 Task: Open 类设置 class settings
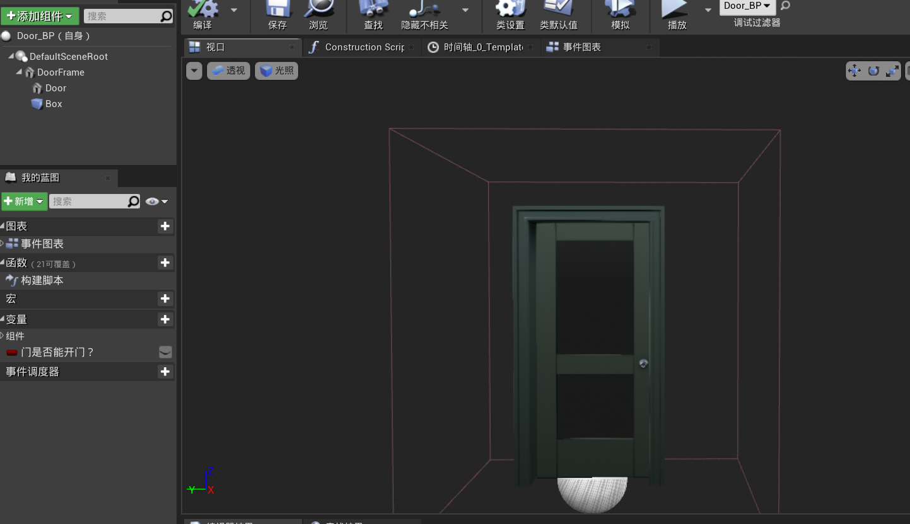pyautogui.click(x=510, y=15)
